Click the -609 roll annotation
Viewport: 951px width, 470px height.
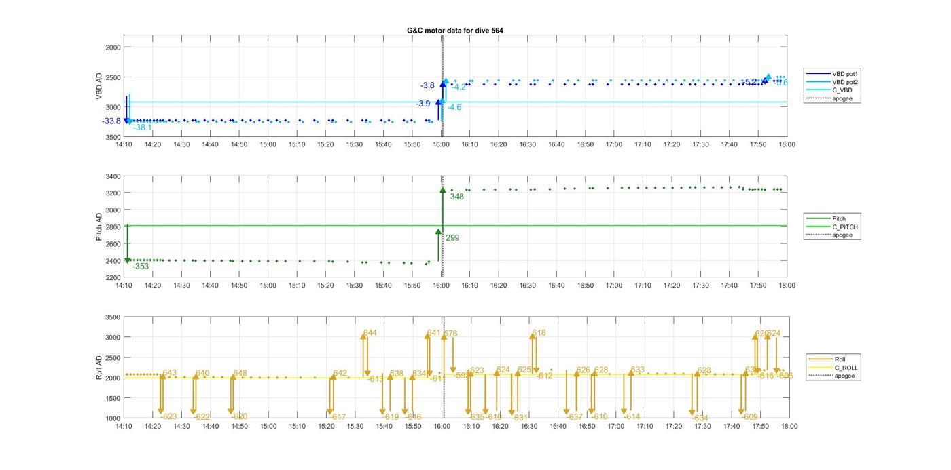(x=750, y=417)
